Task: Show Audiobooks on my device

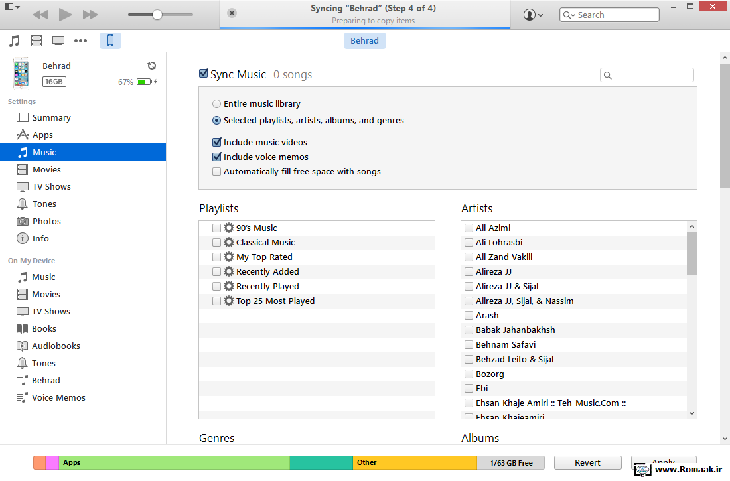Action: tap(83, 346)
